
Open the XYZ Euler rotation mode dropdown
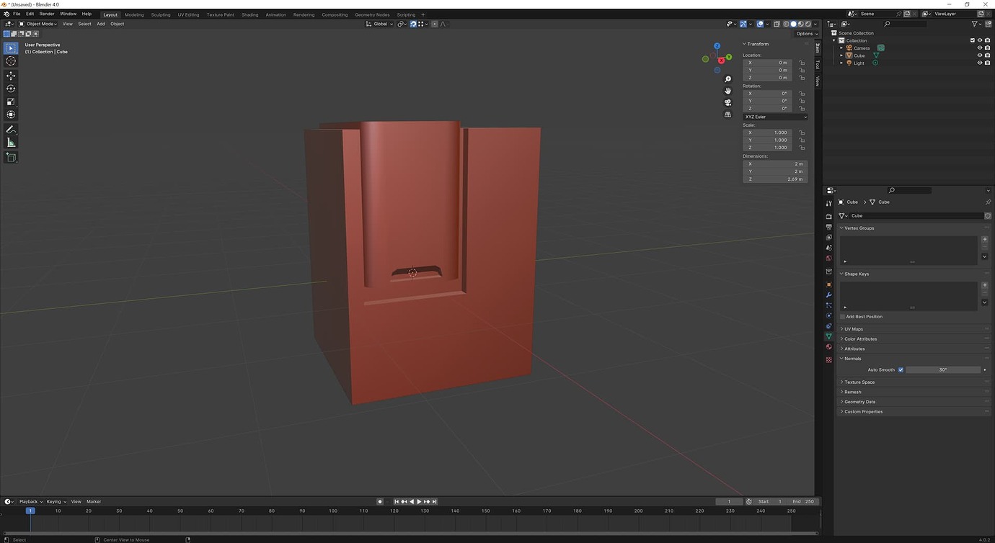tap(775, 117)
